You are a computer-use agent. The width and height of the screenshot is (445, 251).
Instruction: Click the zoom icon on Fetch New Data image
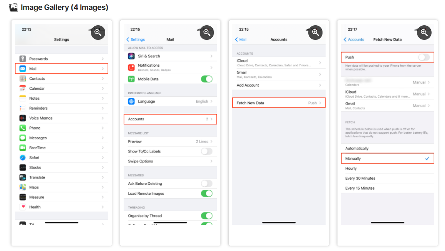(424, 33)
